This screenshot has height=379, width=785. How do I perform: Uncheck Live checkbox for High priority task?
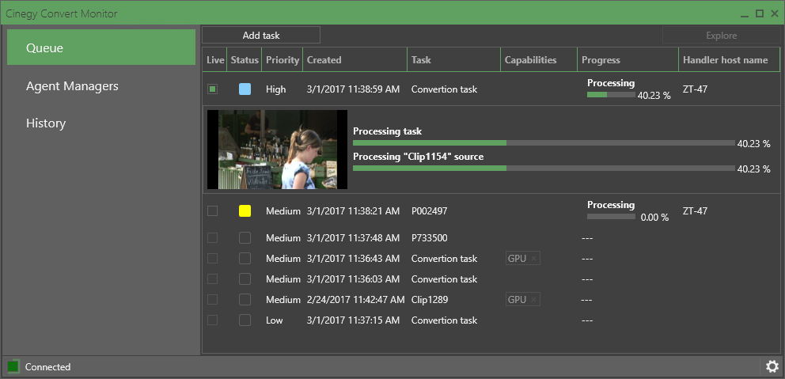click(213, 89)
